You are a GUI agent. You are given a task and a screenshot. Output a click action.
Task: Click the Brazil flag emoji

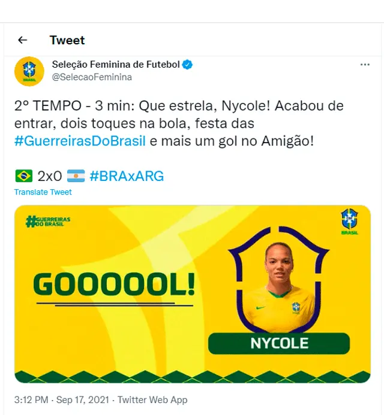23,176
